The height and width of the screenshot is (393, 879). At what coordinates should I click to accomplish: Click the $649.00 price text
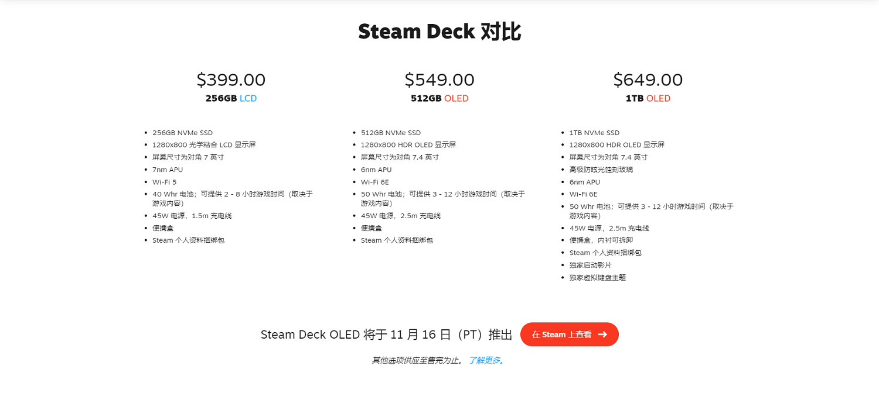coord(648,80)
